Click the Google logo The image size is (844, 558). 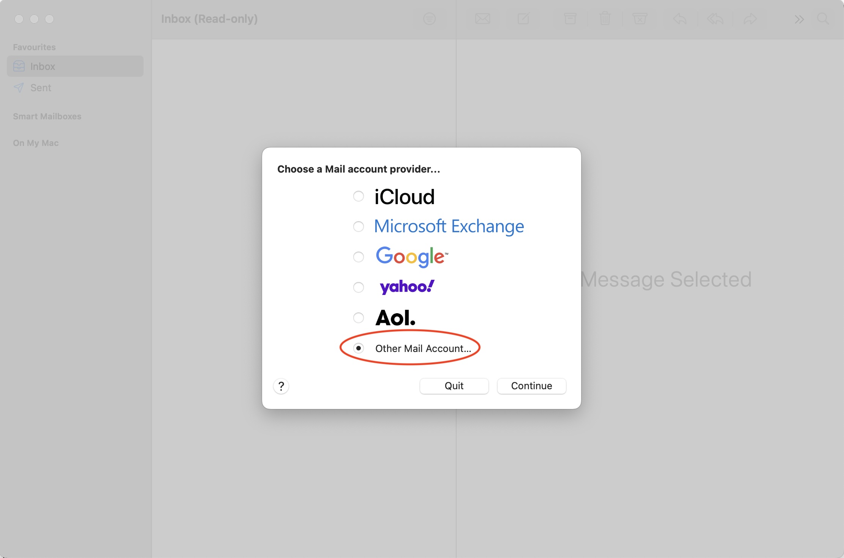(x=412, y=257)
